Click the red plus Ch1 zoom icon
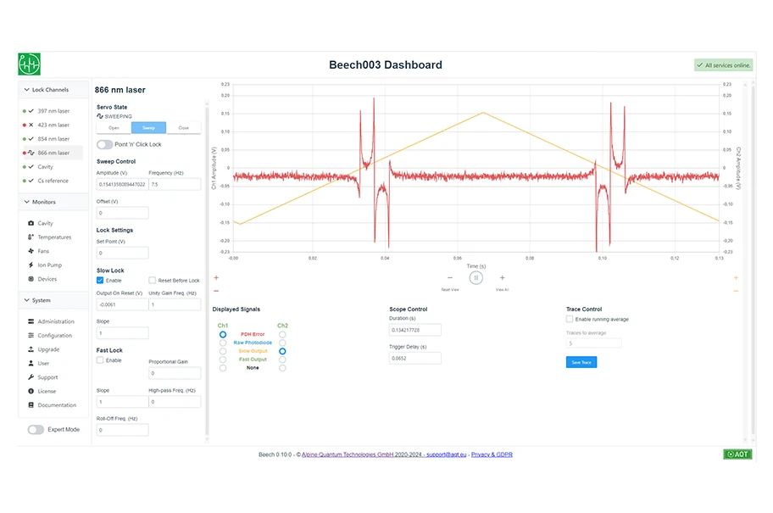This screenshot has width=773, height=513. 216,277
